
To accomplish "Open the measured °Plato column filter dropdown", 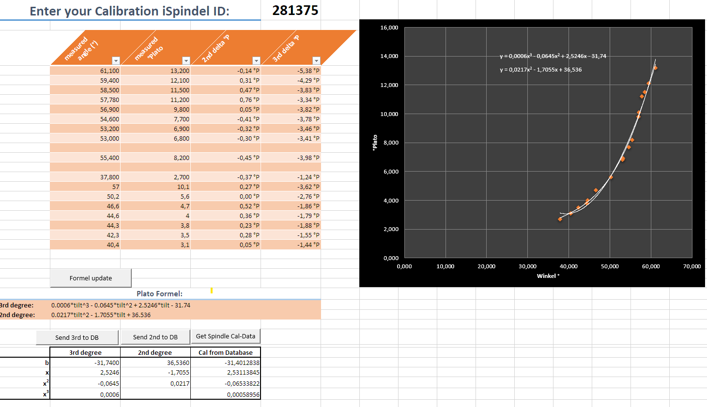I will coord(186,60).
